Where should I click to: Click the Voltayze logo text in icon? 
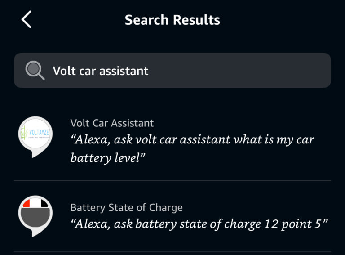40,134
